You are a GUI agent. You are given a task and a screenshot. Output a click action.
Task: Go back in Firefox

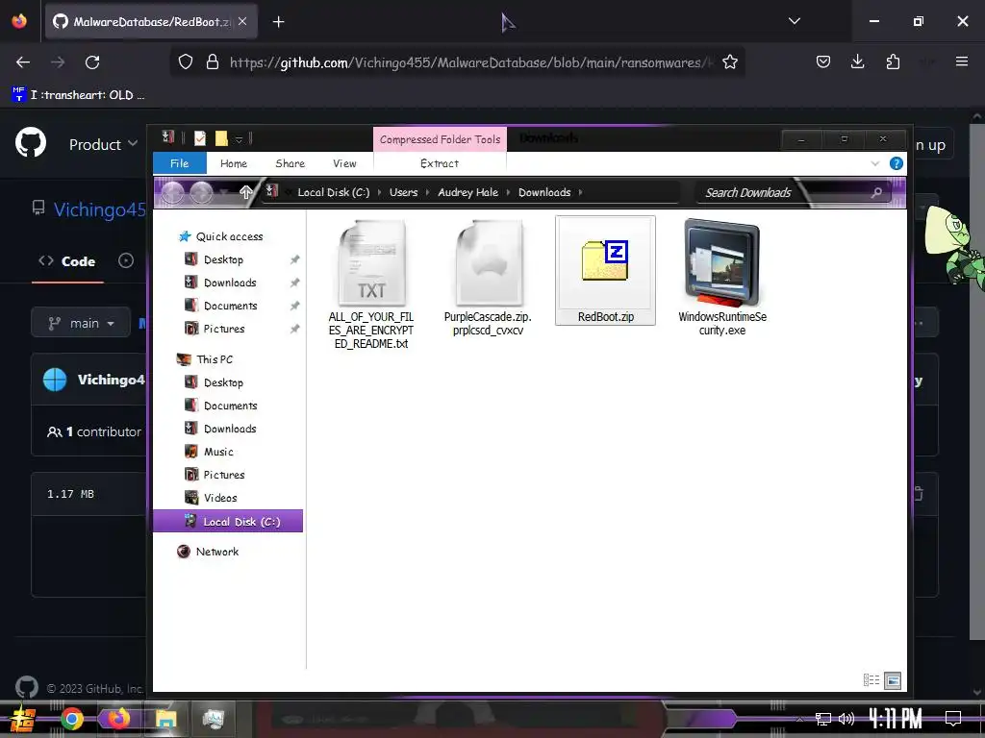23,62
